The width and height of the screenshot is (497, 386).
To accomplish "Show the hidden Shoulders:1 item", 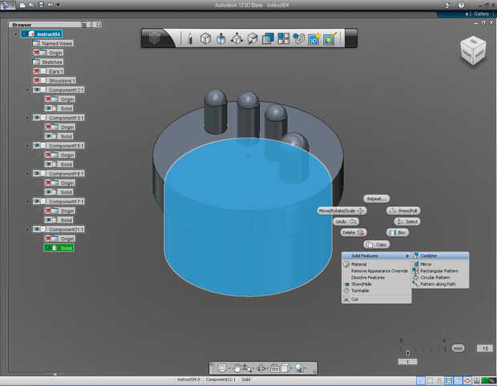I will (38, 80).
